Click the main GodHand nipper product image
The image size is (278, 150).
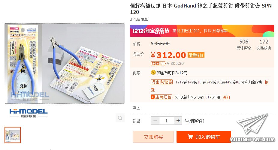(x=65, y=63)
